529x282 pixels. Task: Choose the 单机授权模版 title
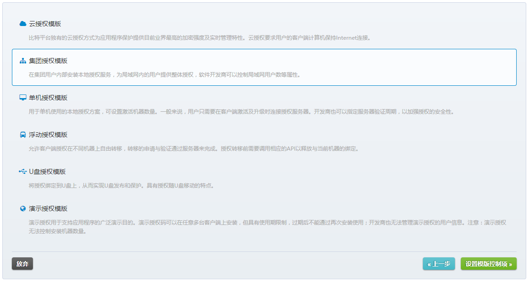point(48,98)
